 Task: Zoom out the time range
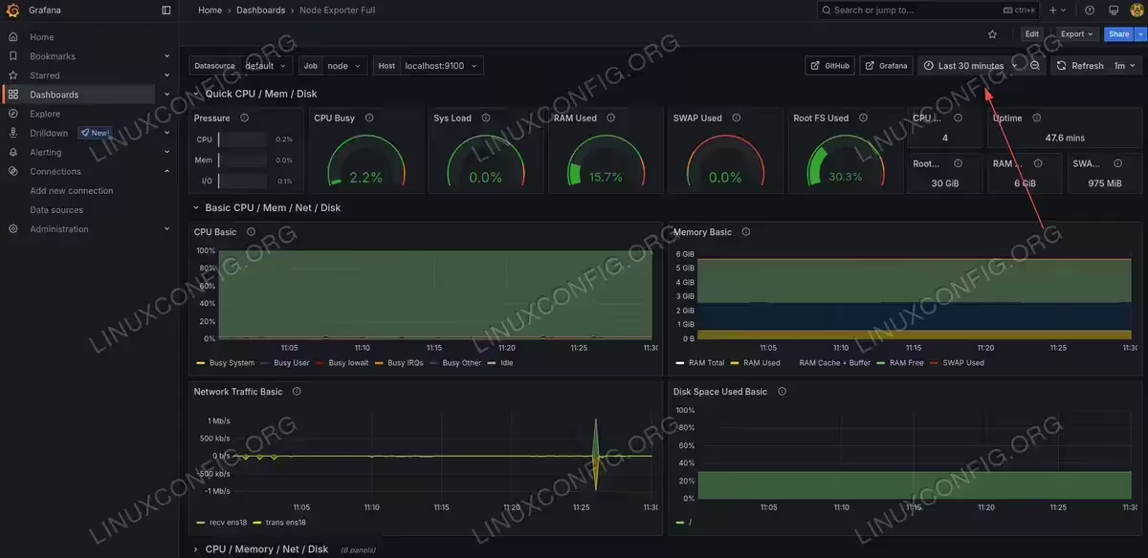(x=1035, y=66)
